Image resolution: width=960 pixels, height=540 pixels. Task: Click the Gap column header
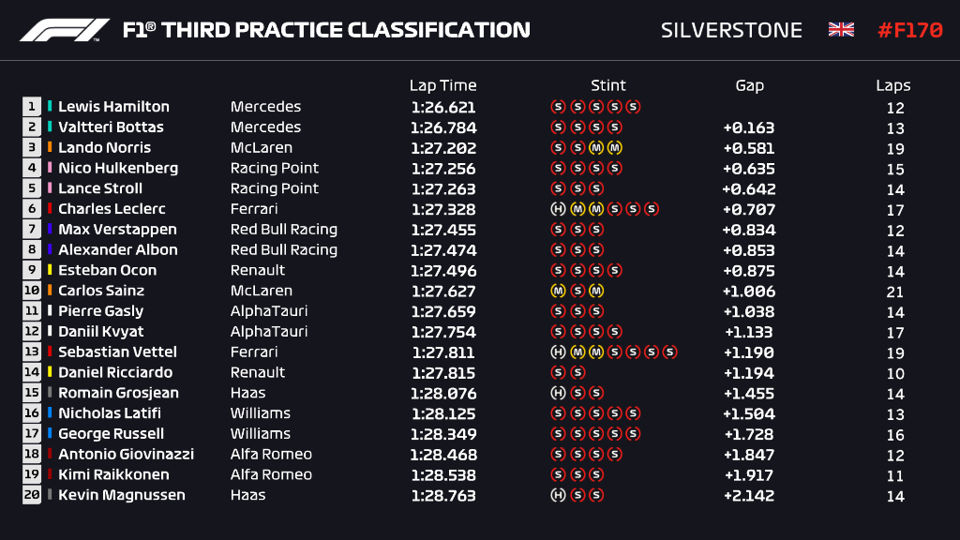(x=749, y=85)
